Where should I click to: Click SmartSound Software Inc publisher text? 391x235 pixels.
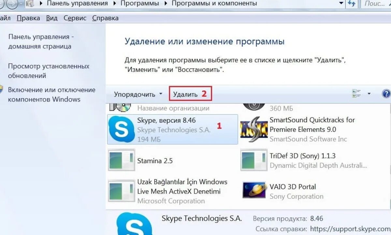[308, 139]
